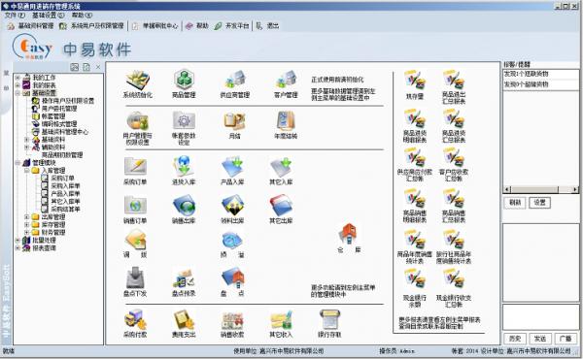This screenshot has width=583, height=359.
Task: Click the 刷新 button
Action: point(515,203)
